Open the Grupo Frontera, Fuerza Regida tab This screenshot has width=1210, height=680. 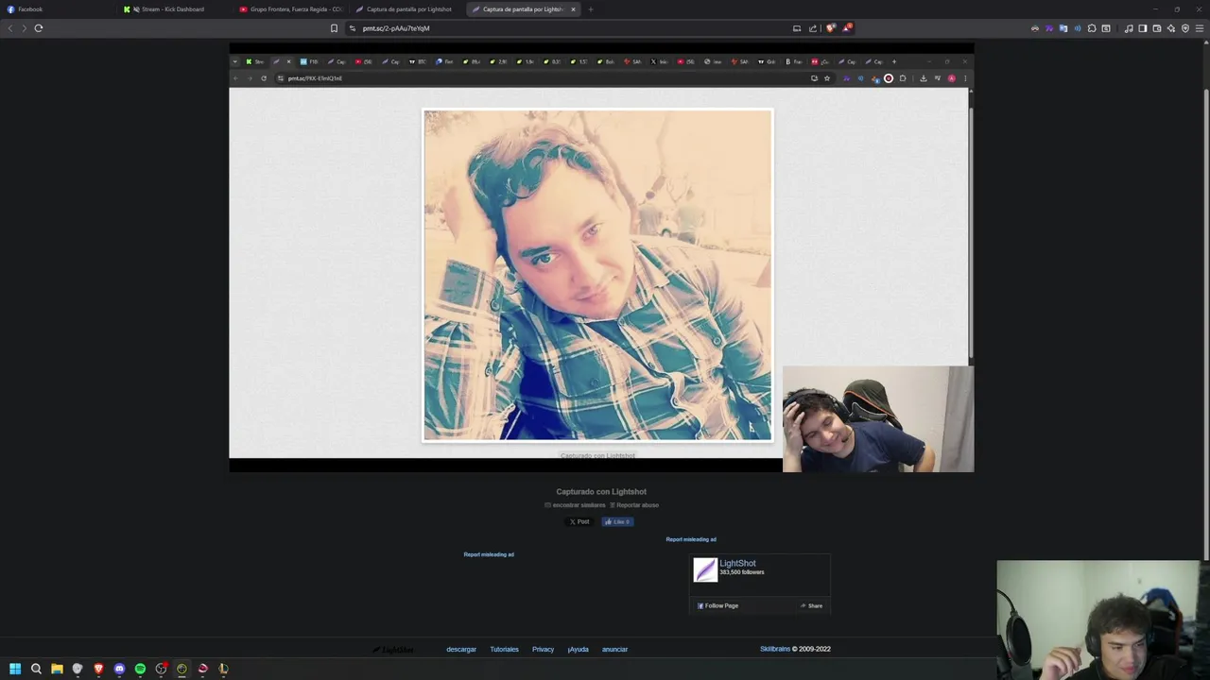click(289, 9)
